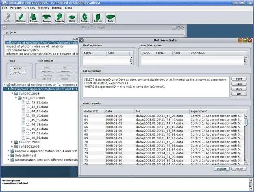Collapse the Control 1 Apparent motion tree node
The height and width of the screenshot is (192, 254).
pos(9,89)
